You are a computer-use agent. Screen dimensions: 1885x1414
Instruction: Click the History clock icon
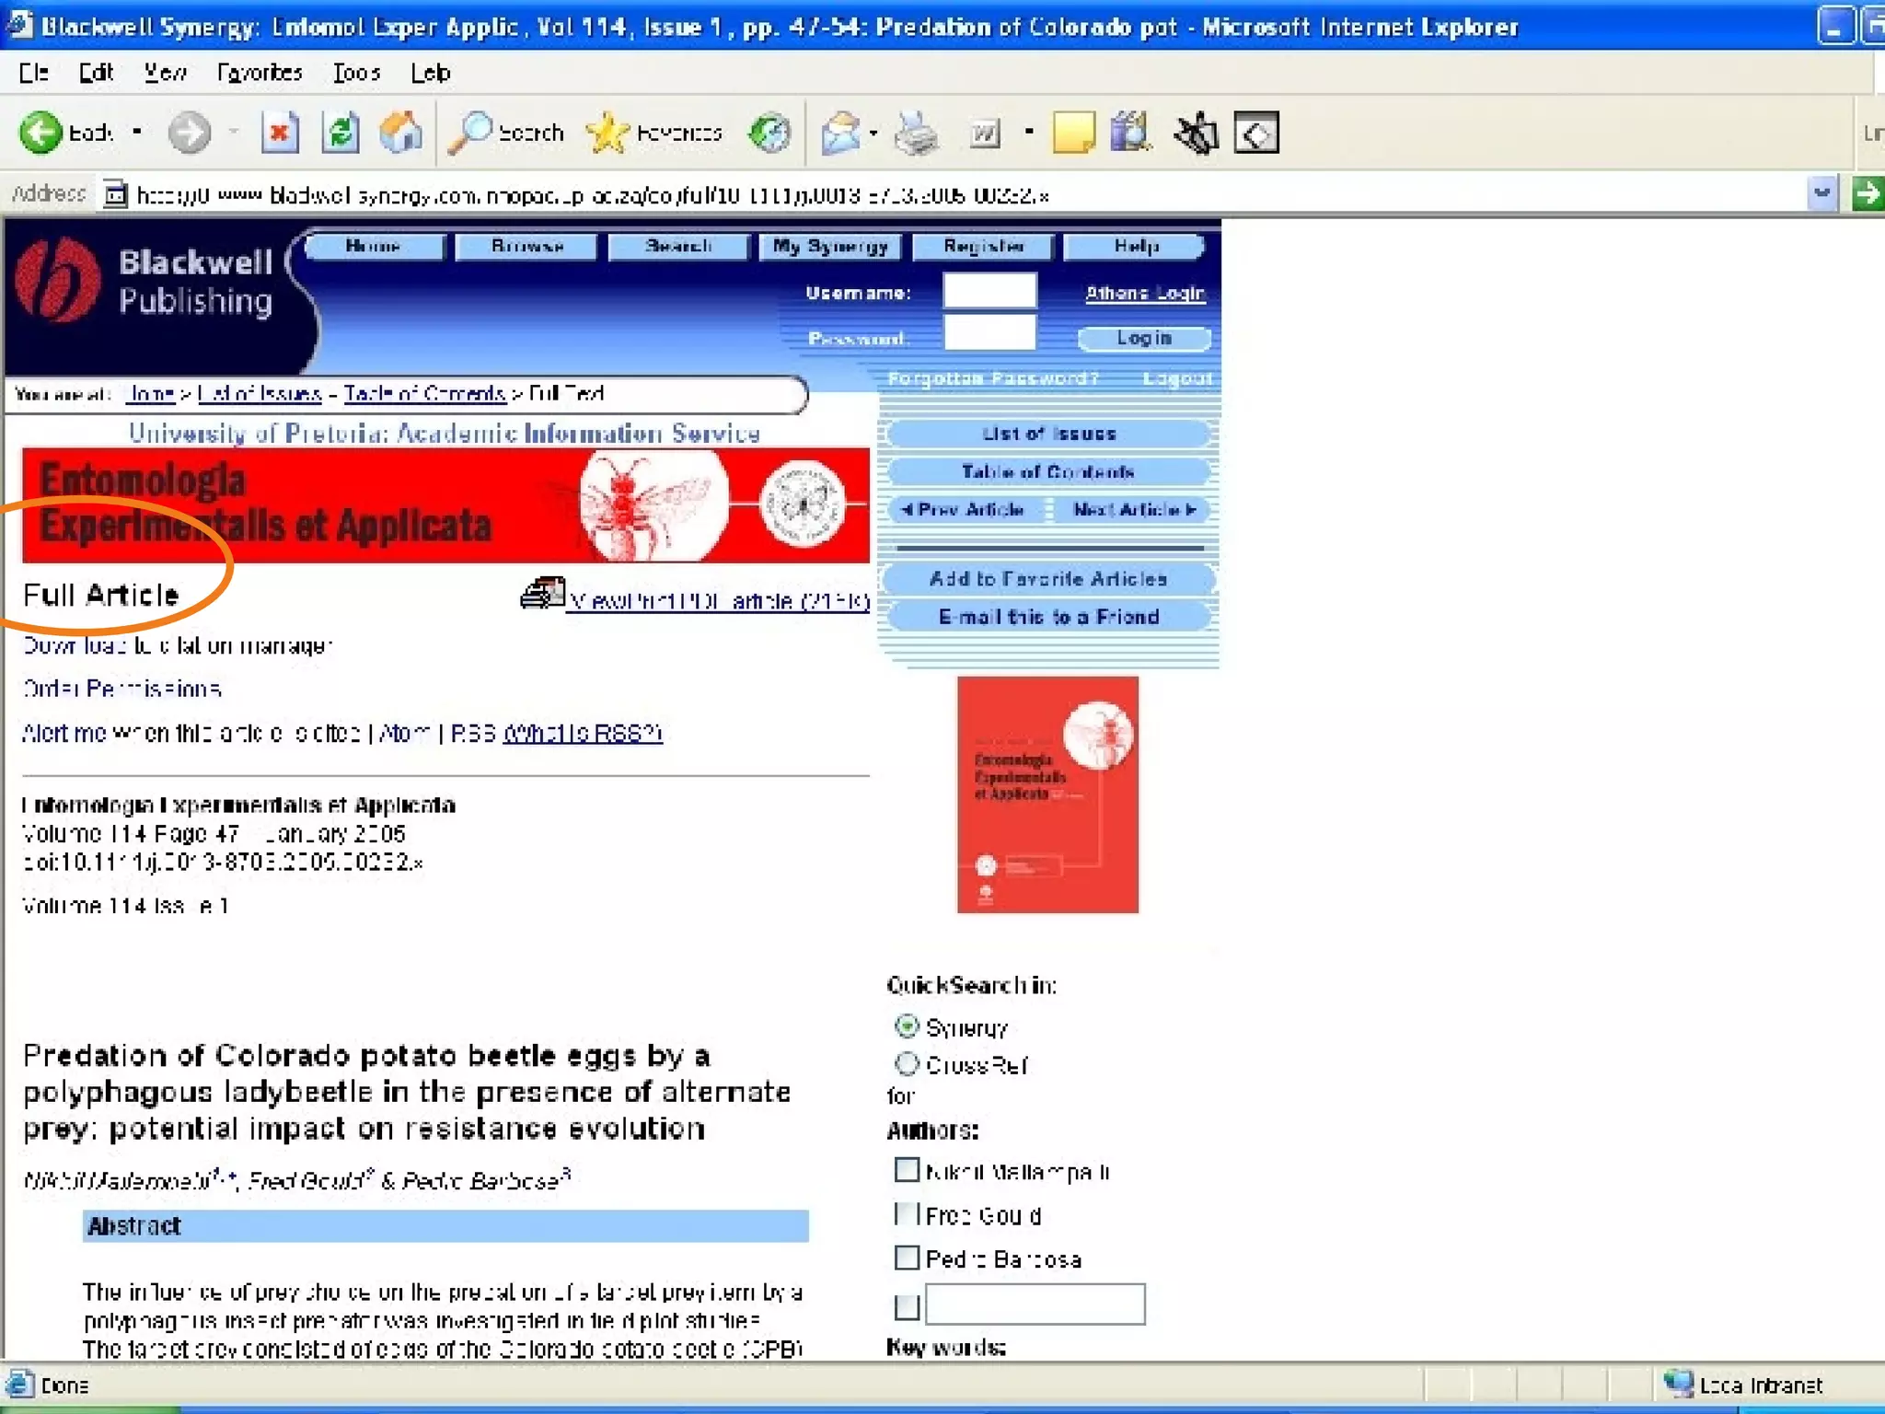(x=769, y=133)
